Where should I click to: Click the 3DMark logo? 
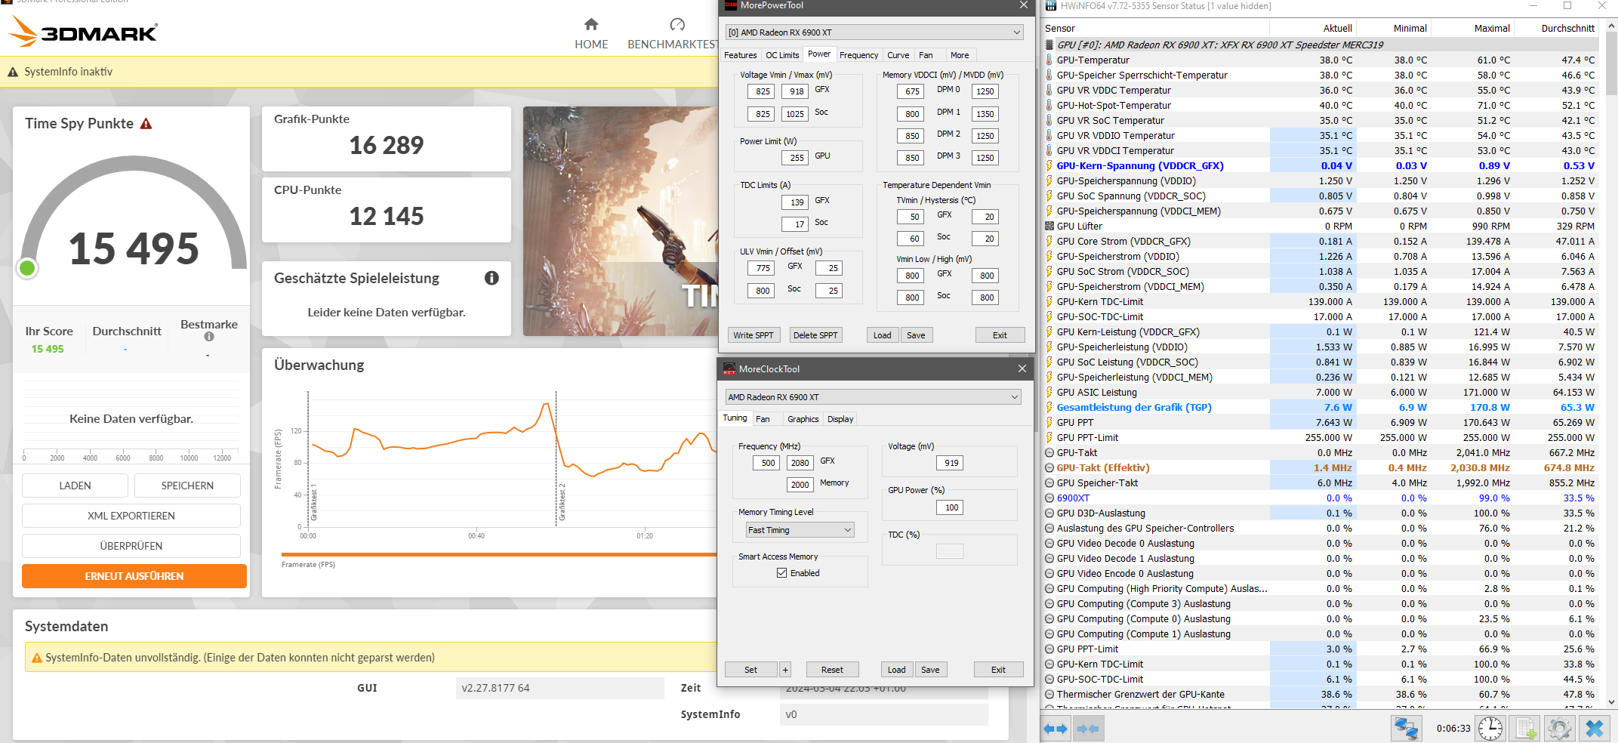[x=83, y=32]
